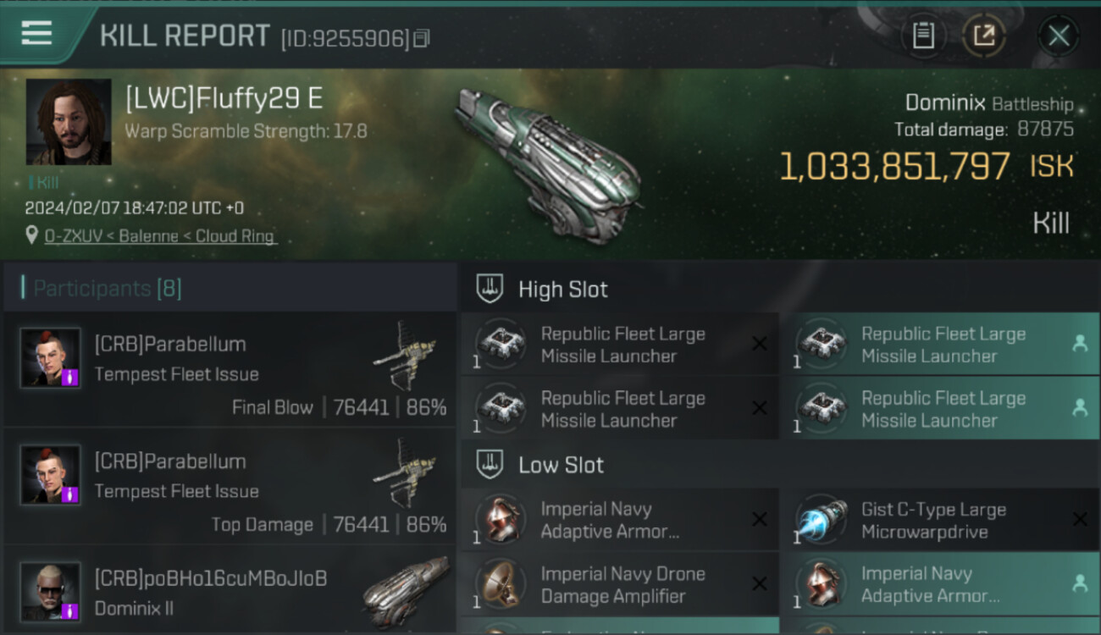Click the Dominix II ship icon

406,591
